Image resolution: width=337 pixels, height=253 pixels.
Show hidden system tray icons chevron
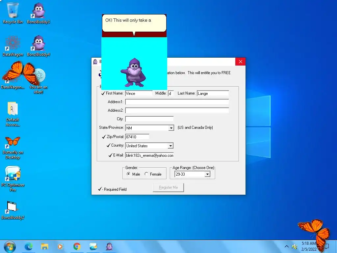click(287, 246)
